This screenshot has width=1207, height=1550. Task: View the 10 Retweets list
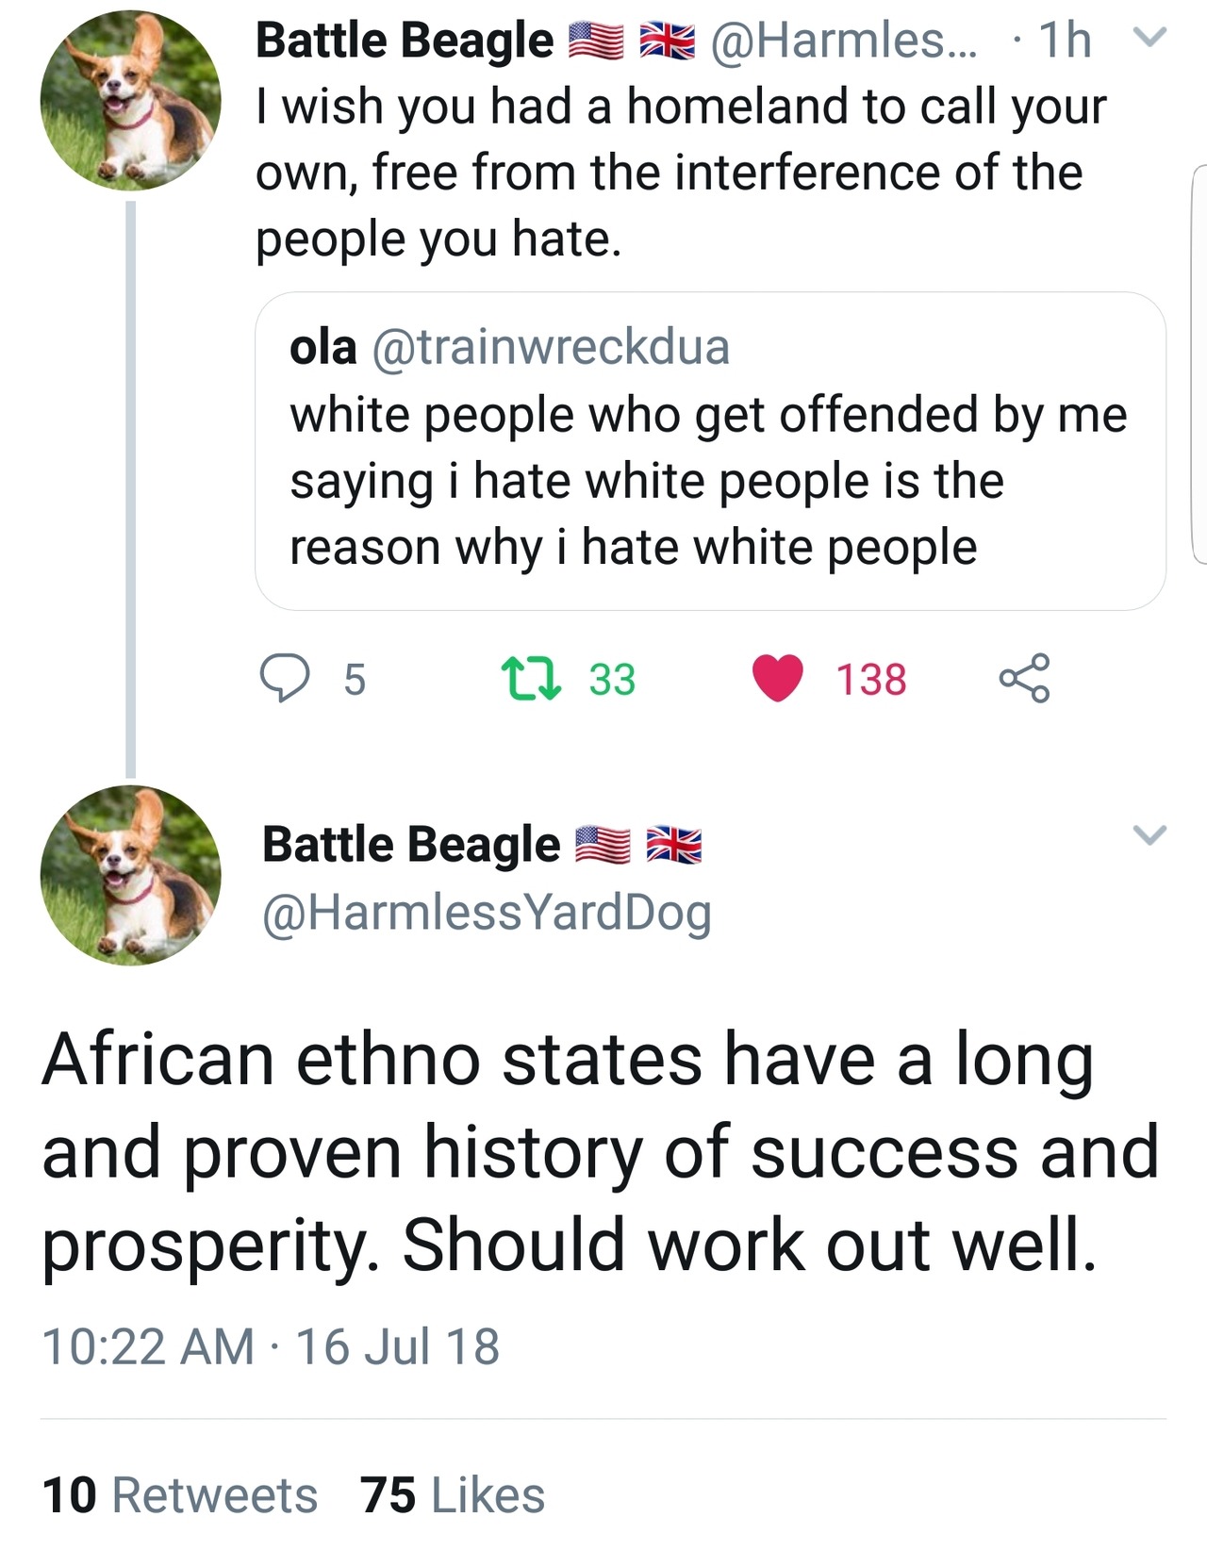pyautogui.click(x=180, y=1495)
